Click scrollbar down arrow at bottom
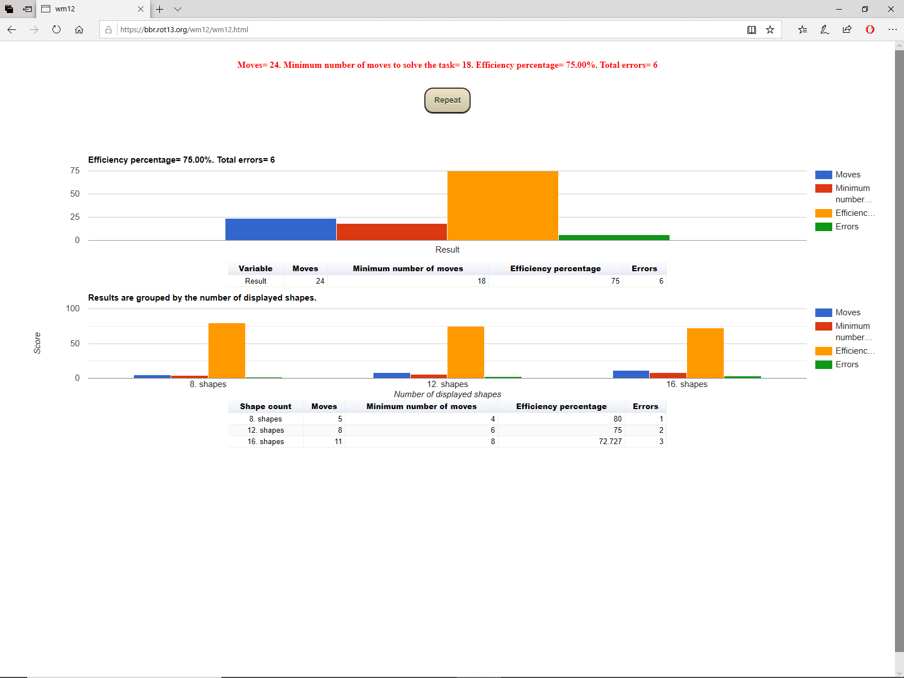Viewport: 904px width, 678px height. click(899, 673)
